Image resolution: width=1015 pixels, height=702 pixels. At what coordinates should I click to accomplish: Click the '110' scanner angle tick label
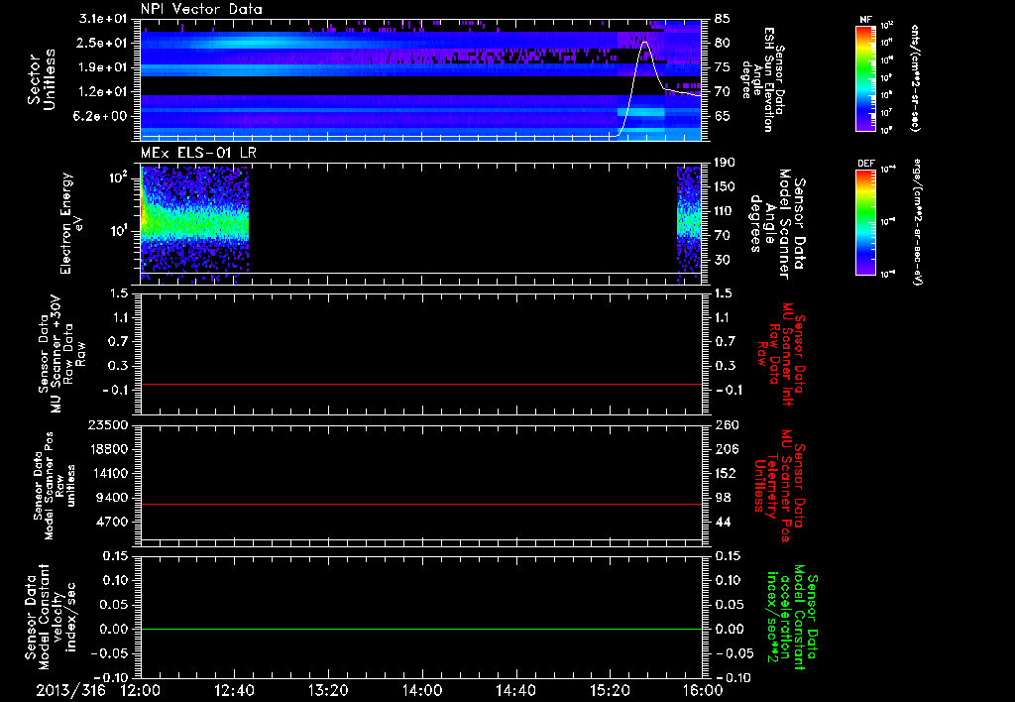coord(724,211)
